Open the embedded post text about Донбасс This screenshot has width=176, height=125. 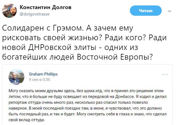[88, 105]
